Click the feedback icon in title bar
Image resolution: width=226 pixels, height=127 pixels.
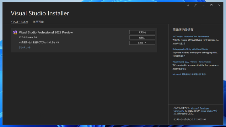(x=196, y=5)
